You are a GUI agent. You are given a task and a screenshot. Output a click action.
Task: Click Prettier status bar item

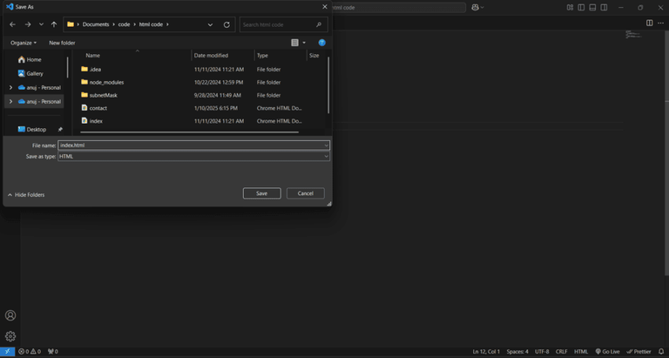pos(639,352)
